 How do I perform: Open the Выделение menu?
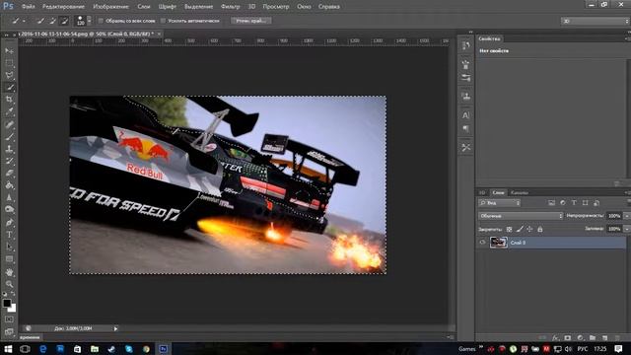click(x=198, y=7)
